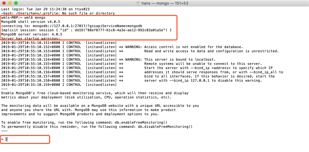This screenshot has height=152, width=309.
Task: Click log line with timestamp 10:55:10.159
Action: coord(59,85)
